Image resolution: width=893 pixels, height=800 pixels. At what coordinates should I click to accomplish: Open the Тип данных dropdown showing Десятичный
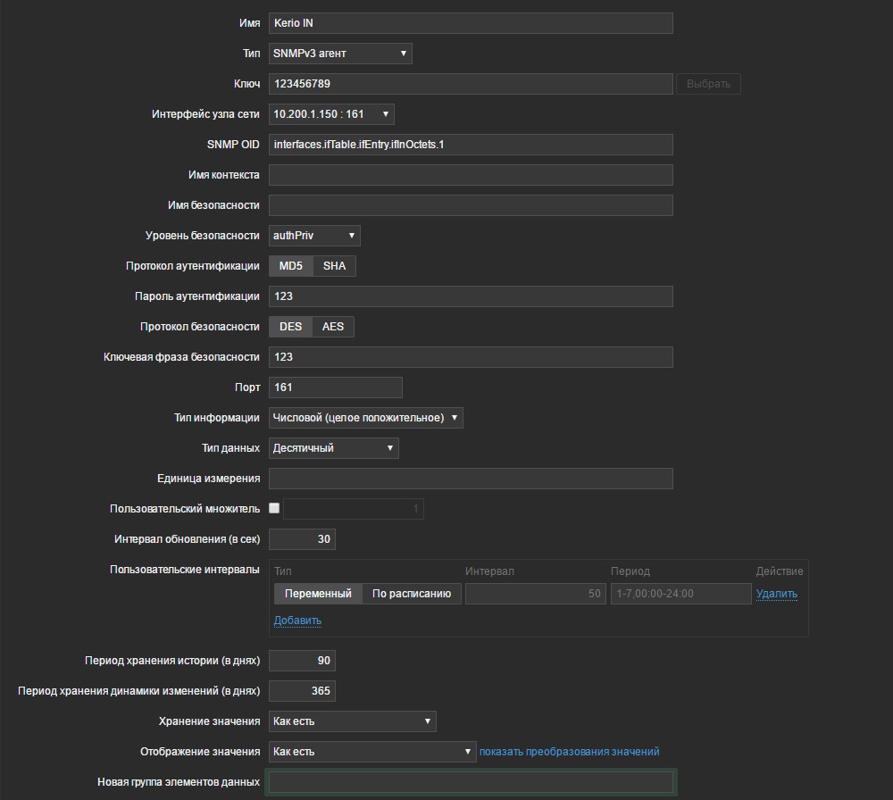click(x=333, y=448)
